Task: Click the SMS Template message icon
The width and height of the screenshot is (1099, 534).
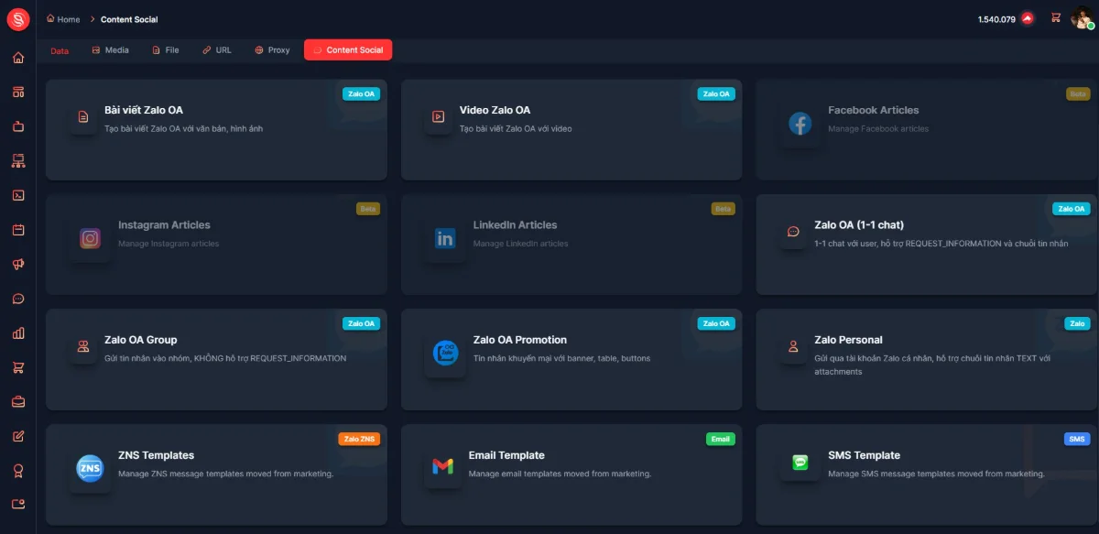Action: point(800,462)
